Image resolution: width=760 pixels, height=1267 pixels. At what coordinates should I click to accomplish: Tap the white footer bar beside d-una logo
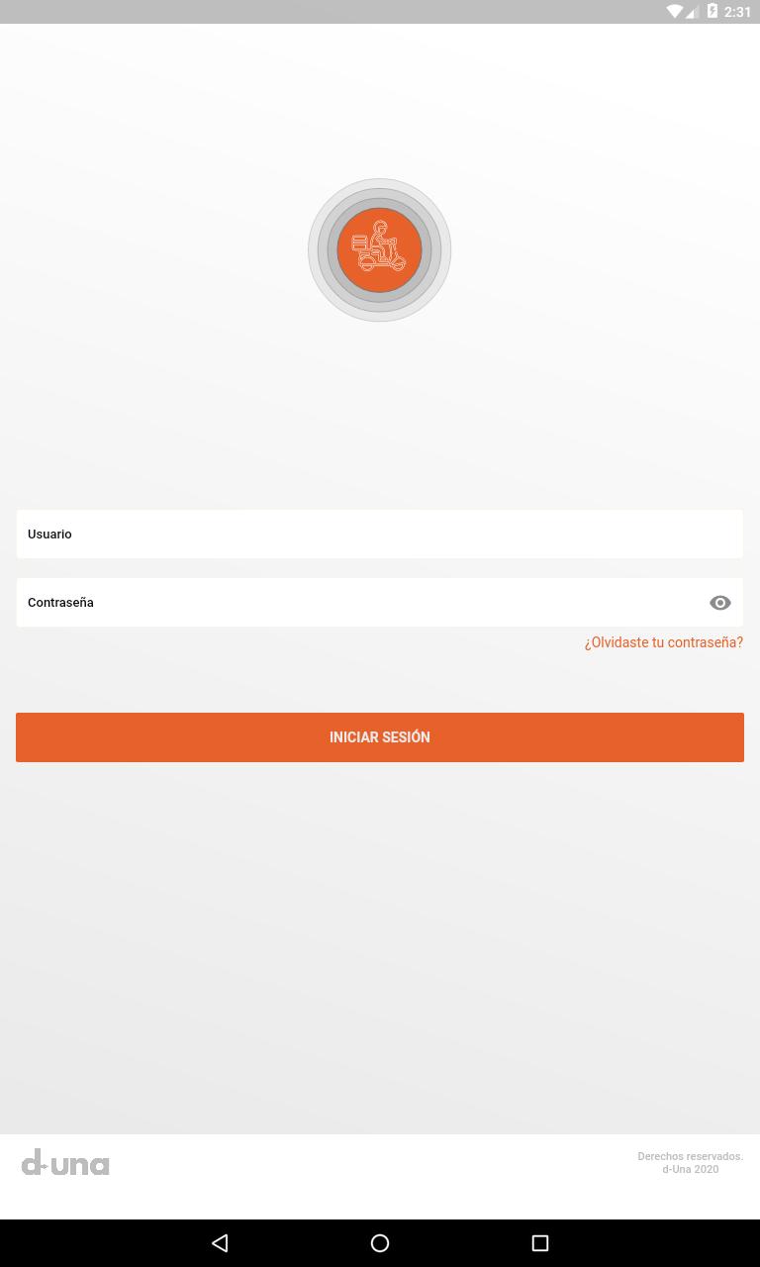click(376, 1176)
